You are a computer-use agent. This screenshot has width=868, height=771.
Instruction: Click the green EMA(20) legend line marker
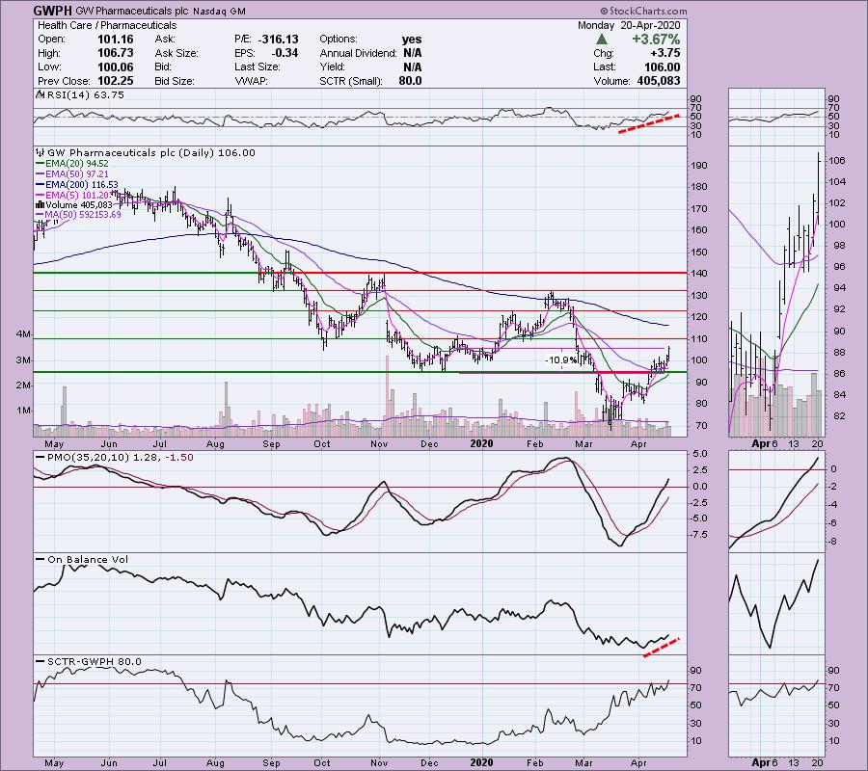[x=40, y=164]
